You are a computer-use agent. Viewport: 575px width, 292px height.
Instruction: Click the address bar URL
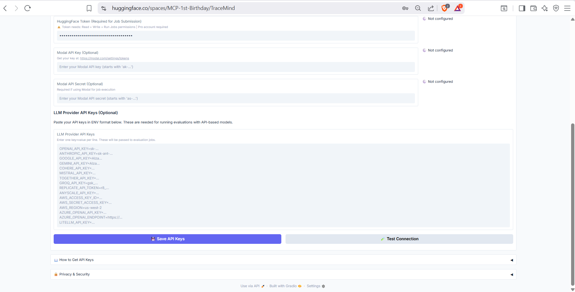click(x=173, y=8)
